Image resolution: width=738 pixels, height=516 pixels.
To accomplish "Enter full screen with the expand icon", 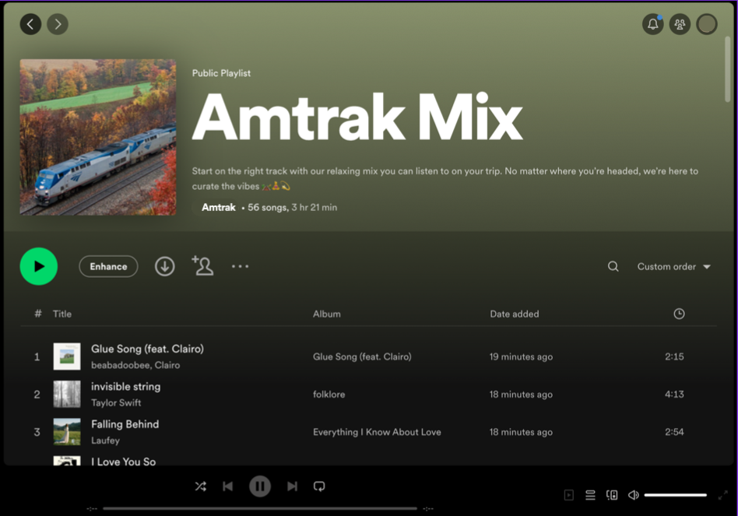I will click(723, 495).
